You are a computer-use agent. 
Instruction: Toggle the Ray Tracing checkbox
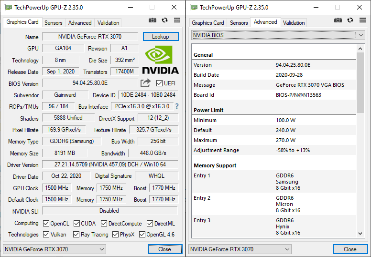pyautogui.click(x=76, y=234)
